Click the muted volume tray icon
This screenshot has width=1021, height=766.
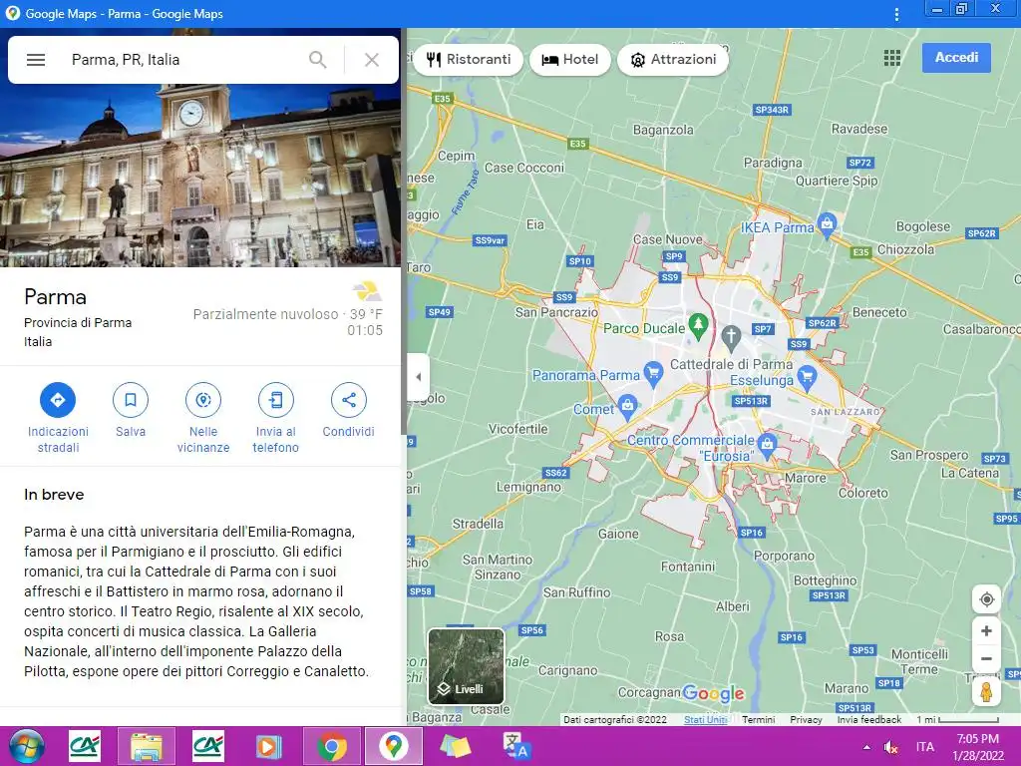[890, 747]
